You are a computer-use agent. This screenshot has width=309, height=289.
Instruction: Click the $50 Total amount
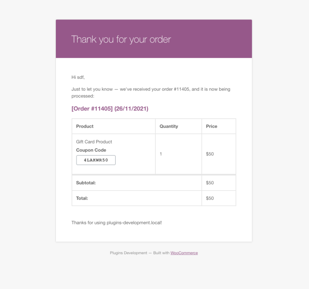(210, 198)
